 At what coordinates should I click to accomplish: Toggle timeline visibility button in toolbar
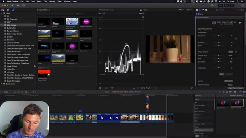tap(226, 5)
